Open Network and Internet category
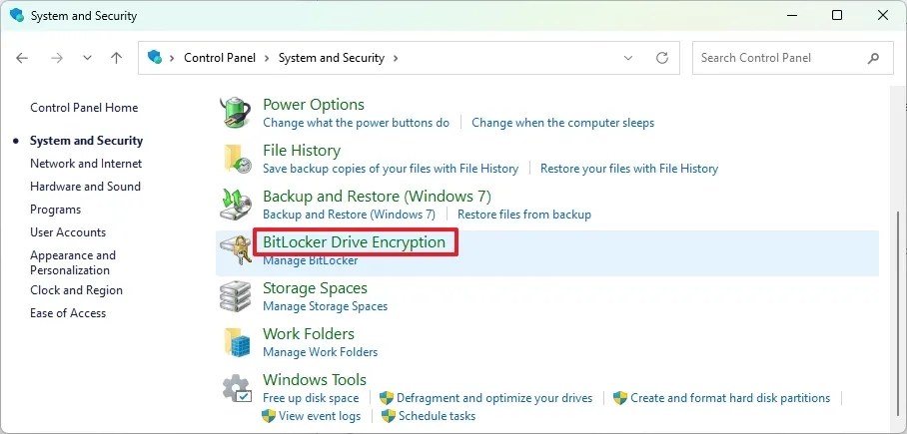907x434 pixels. (86, 164)
